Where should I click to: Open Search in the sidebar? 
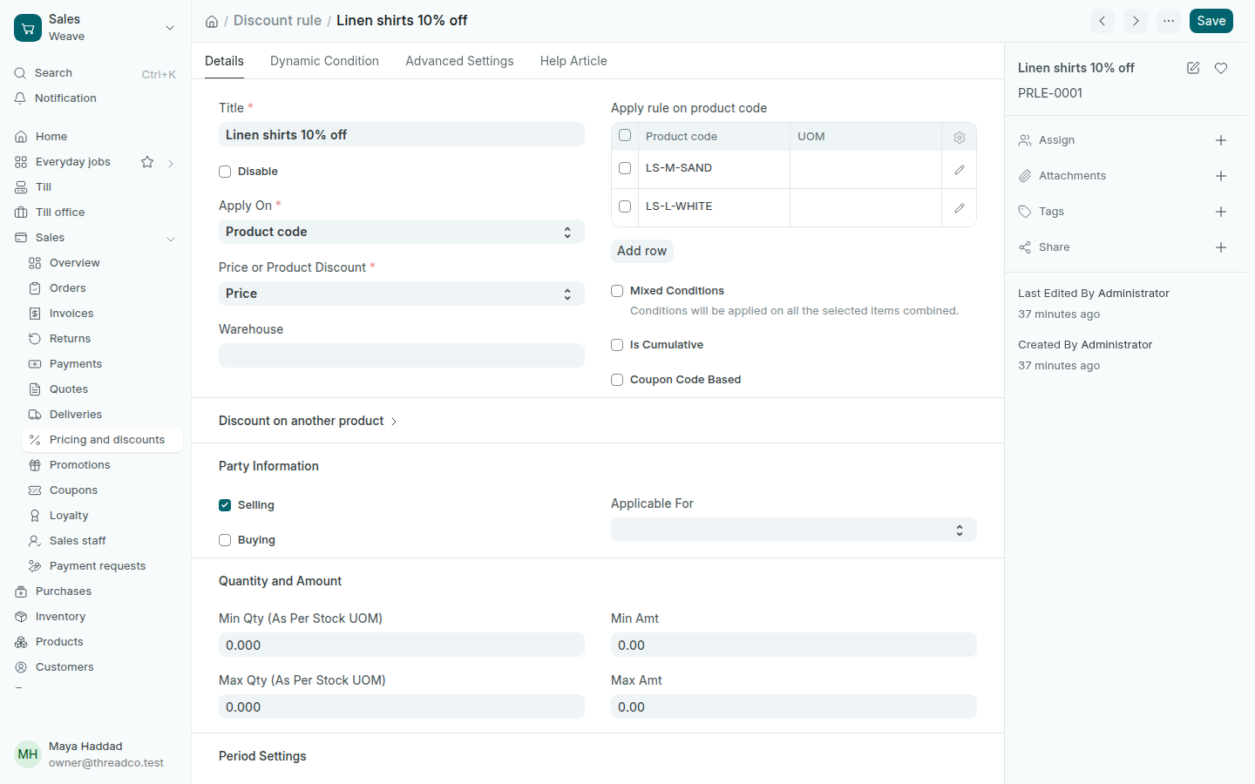(x=96, y=73)
